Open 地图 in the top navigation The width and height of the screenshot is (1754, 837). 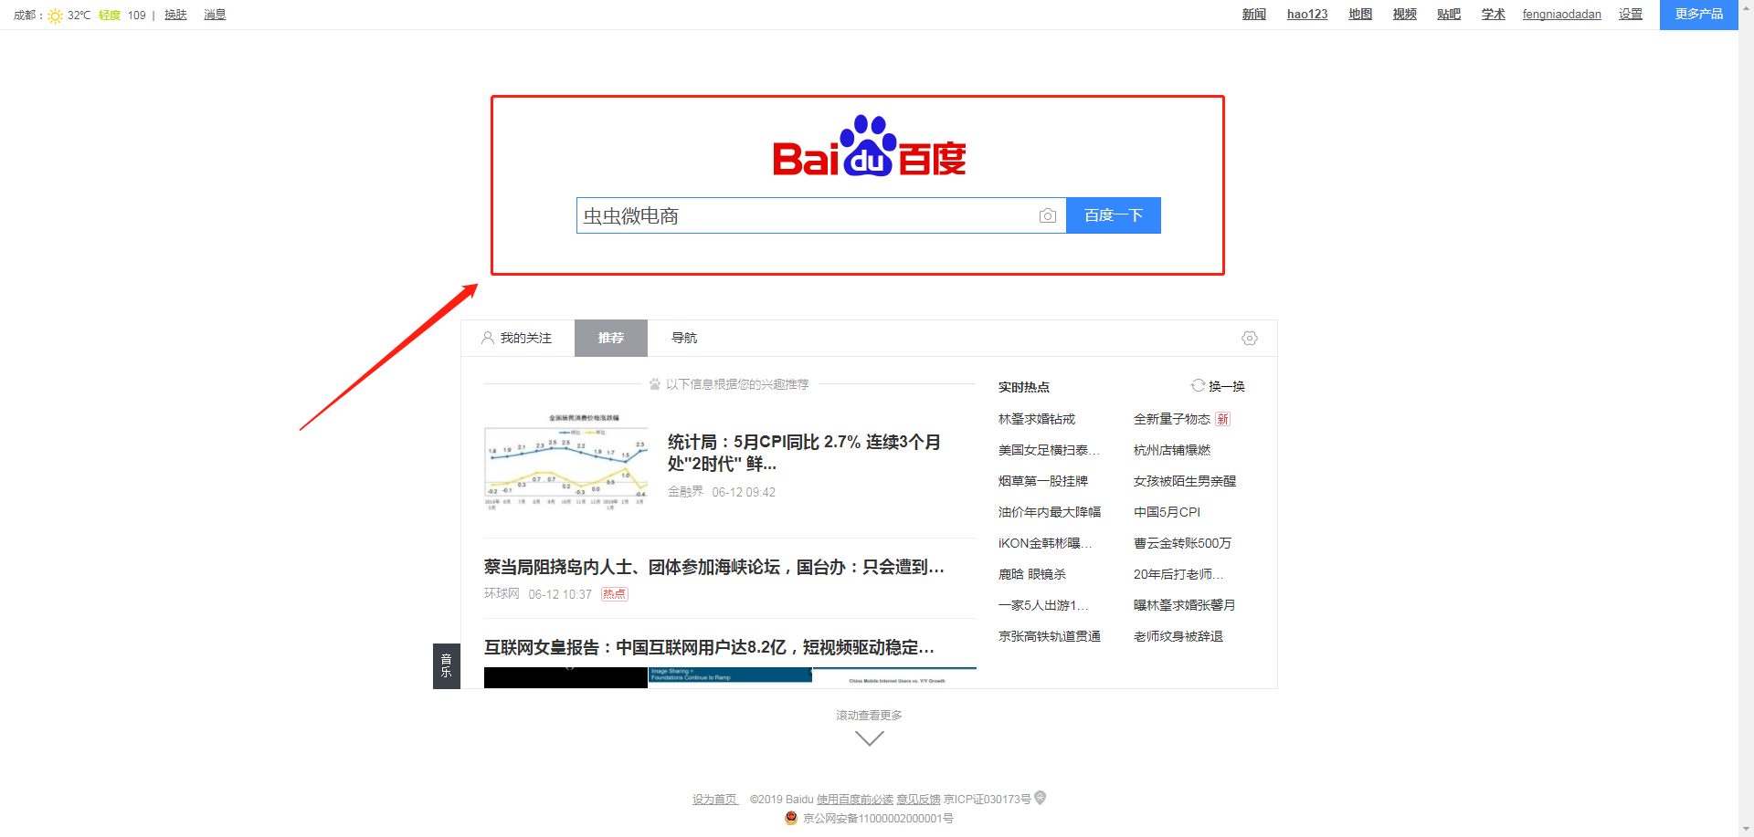point(1360,15)
